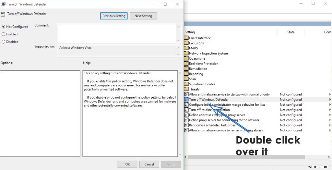Select the Enabled radio button
The width and height of the screenshot is (332, 170).
click(x=3, y=34)
